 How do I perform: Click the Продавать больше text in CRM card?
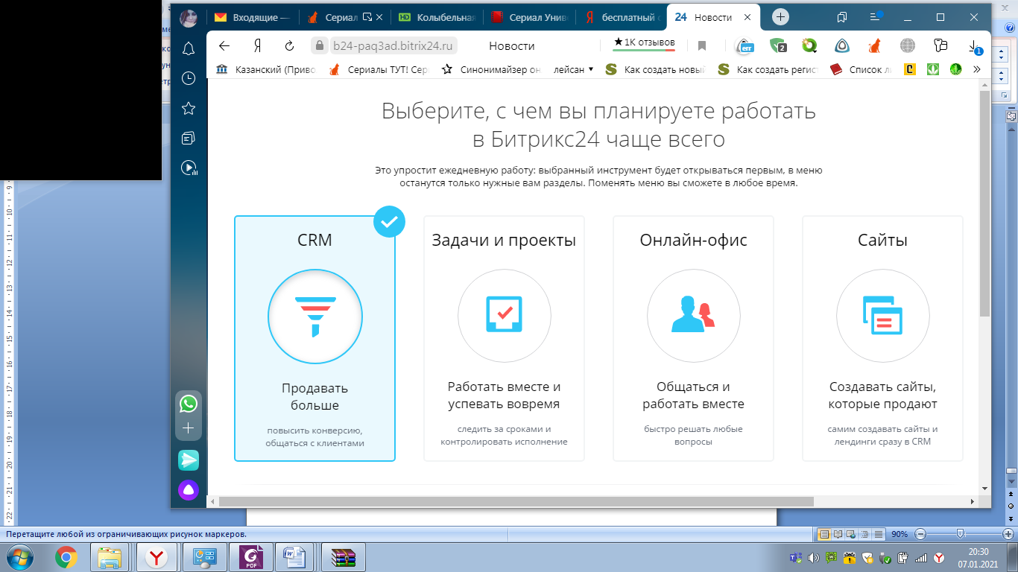(314, 397)
